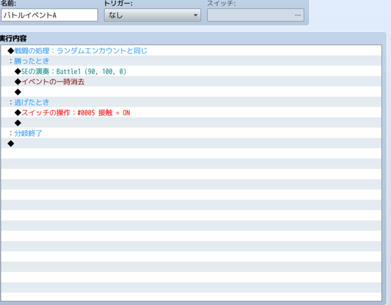The width and height of the screenshot is (391, 305).
Task: Click the diamond marker before スイッチの操作
Action: click(18, 112)
